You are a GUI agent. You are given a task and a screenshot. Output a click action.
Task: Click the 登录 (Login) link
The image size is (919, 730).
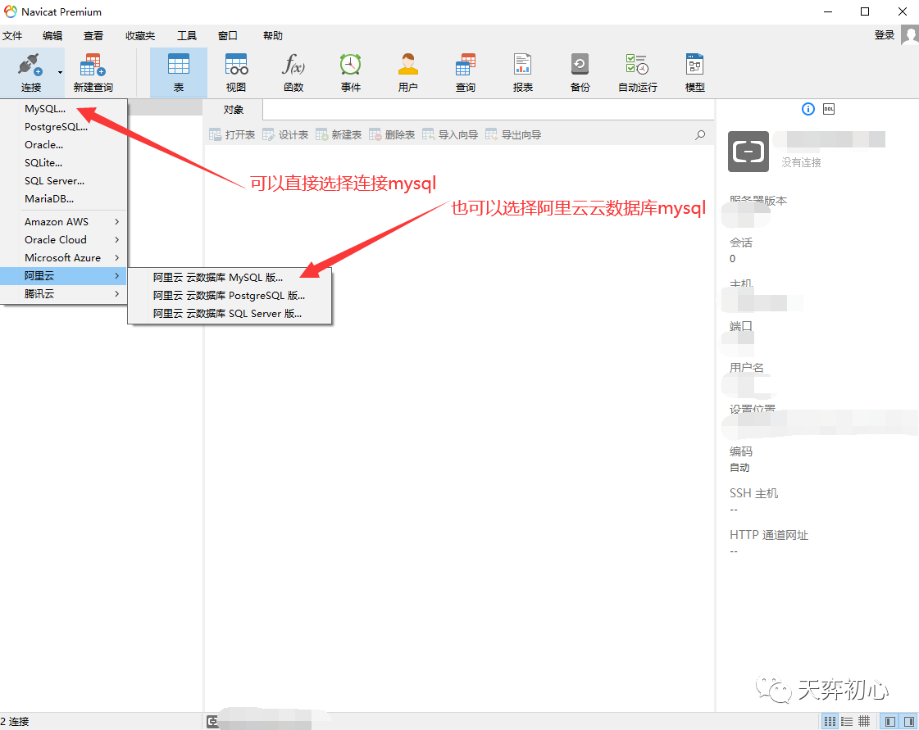[885, 35]
